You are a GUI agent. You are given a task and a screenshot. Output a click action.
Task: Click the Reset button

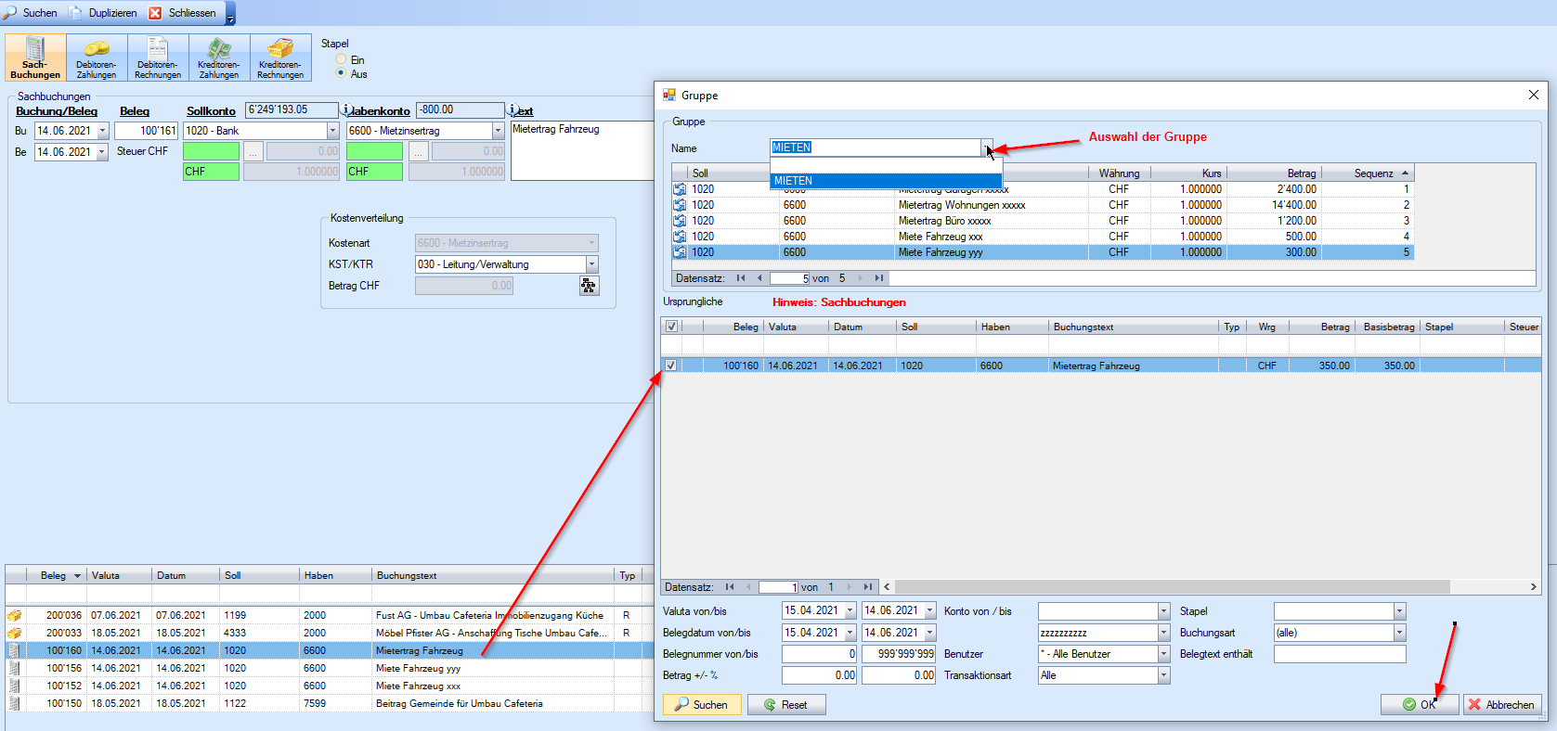[785, 705]
